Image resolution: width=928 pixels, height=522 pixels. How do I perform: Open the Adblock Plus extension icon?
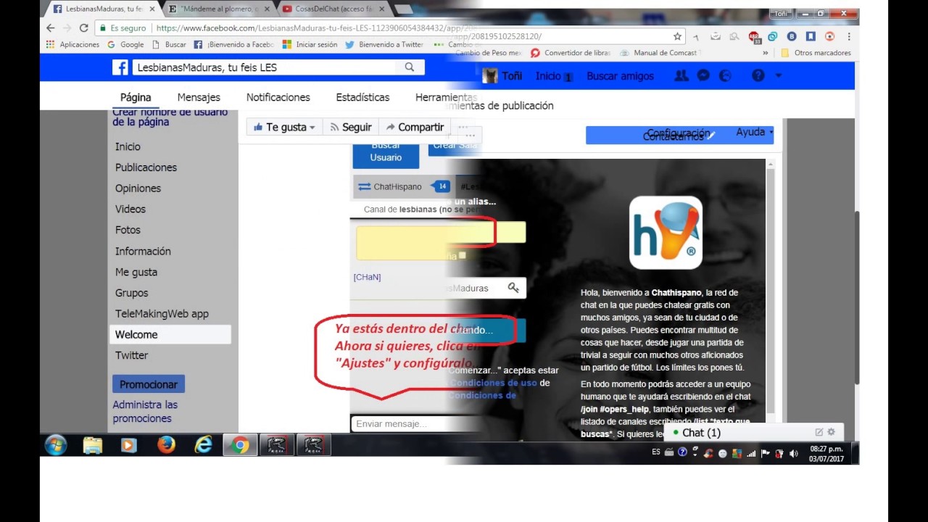tap(754, 36)
